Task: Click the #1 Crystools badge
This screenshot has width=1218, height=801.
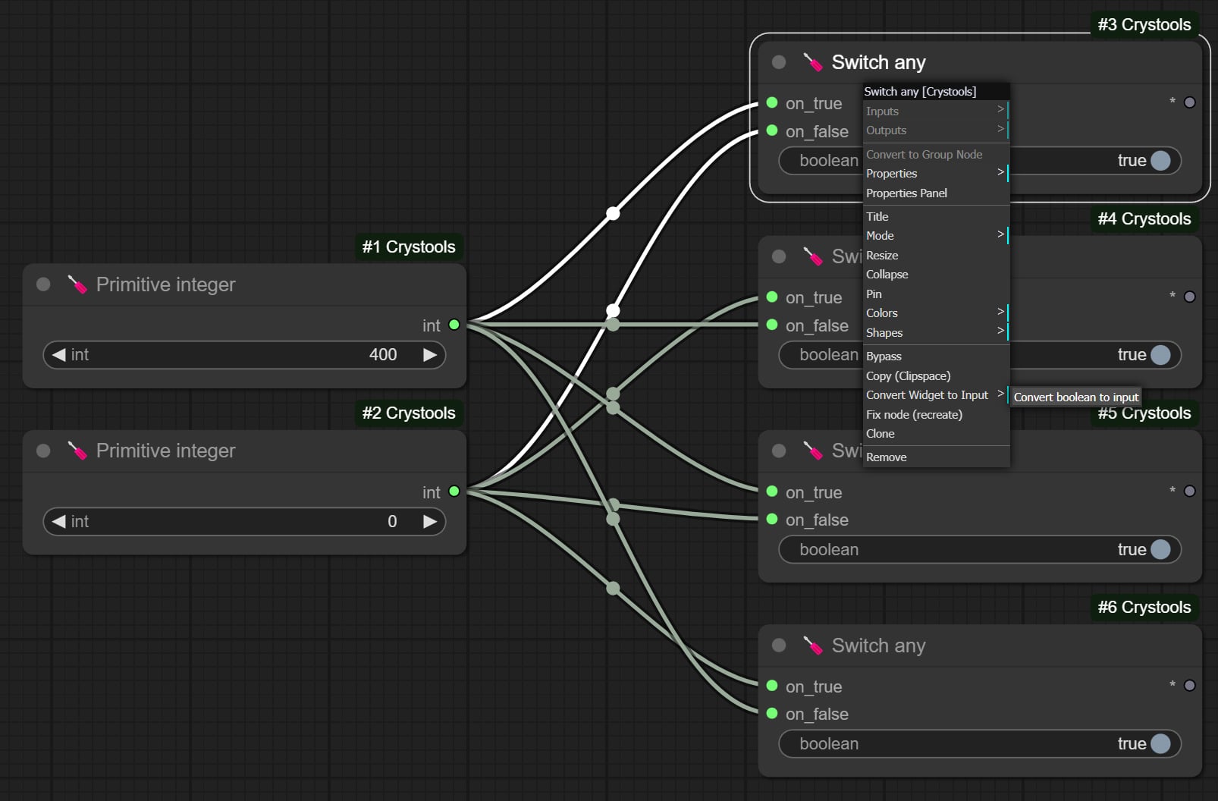Action: pos(409,247)
